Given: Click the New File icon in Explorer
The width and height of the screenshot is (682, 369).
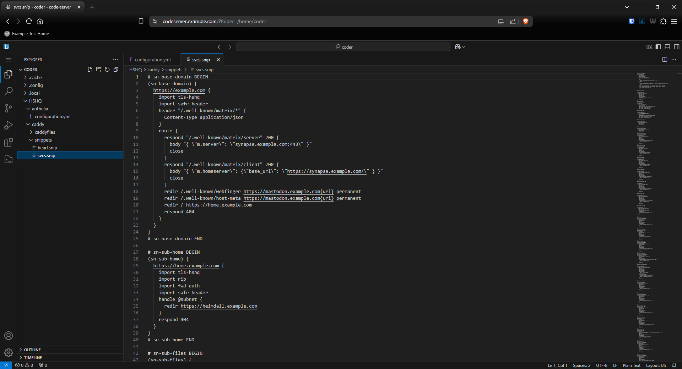Looking at the screenshot, I should click(90, 70).
